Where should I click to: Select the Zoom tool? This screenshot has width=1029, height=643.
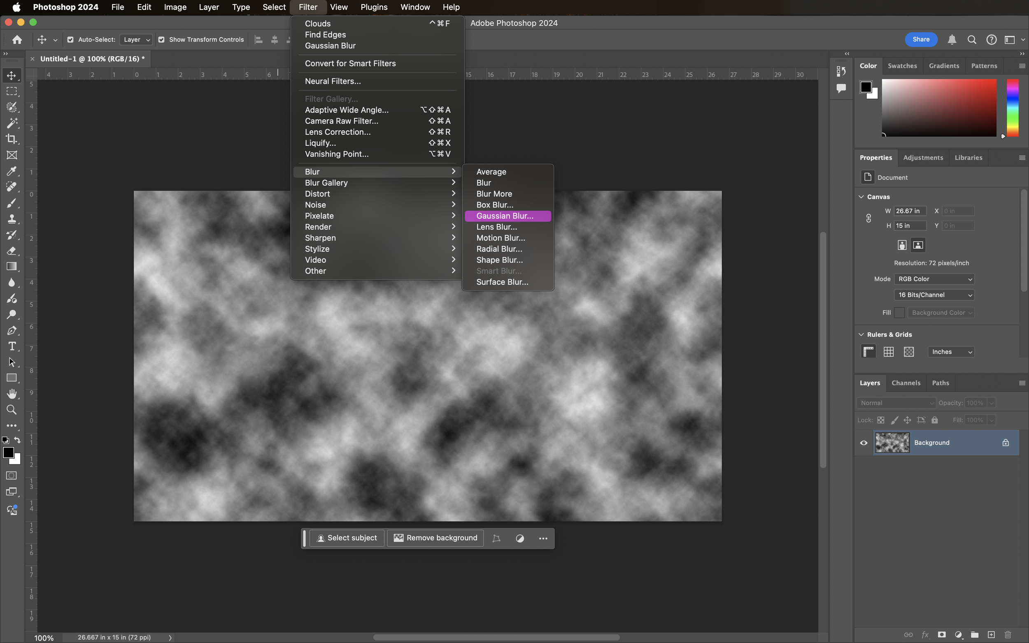coord(12,410)
